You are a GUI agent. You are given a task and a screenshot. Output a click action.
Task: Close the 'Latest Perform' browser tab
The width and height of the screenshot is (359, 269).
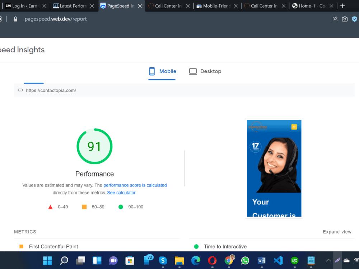(x=92, y=6)
